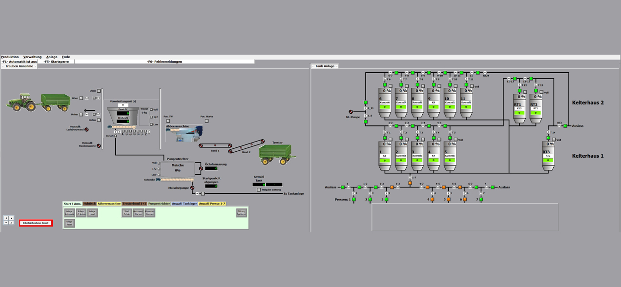Click the RT3 valve next to Auslass
The height and width of the screenshot is (287, 621).
[x=559, y=126]
